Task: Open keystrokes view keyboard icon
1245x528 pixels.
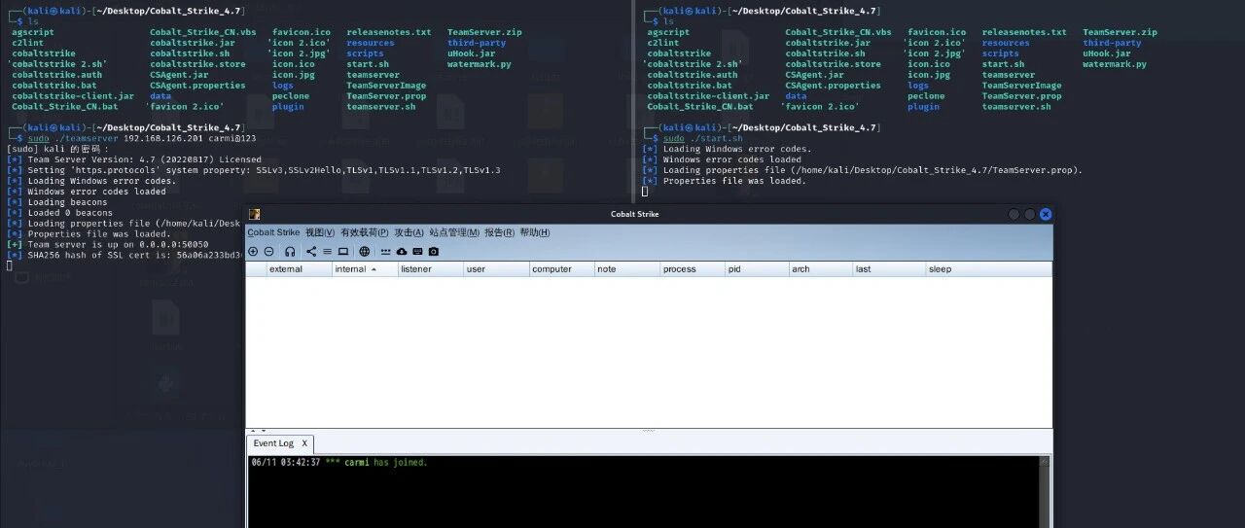Action: (417, 251)
